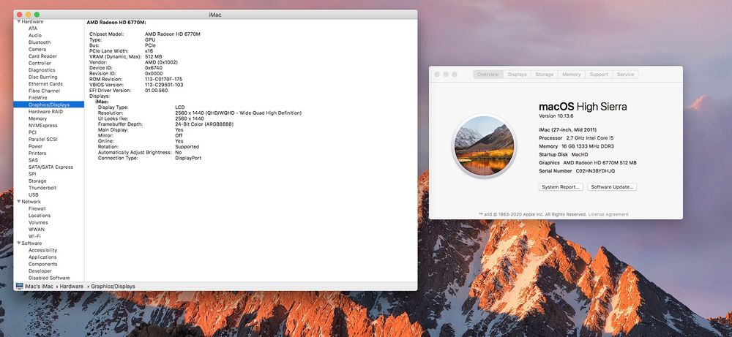Select Camera in the sidebar
732x337 pixels.
pyautogui.click(x=37, y=50)
